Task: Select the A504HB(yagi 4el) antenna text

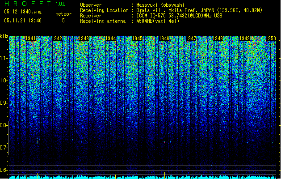Action: tap(158, 21)
